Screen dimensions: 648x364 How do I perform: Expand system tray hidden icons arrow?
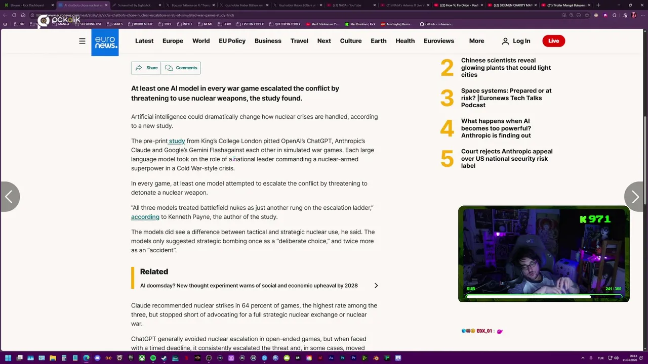pos(583,358)
